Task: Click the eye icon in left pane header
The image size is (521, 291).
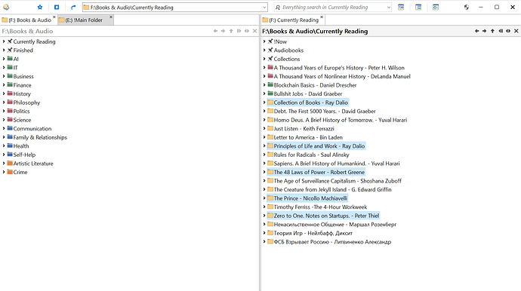Action: (x=247, y=31)
